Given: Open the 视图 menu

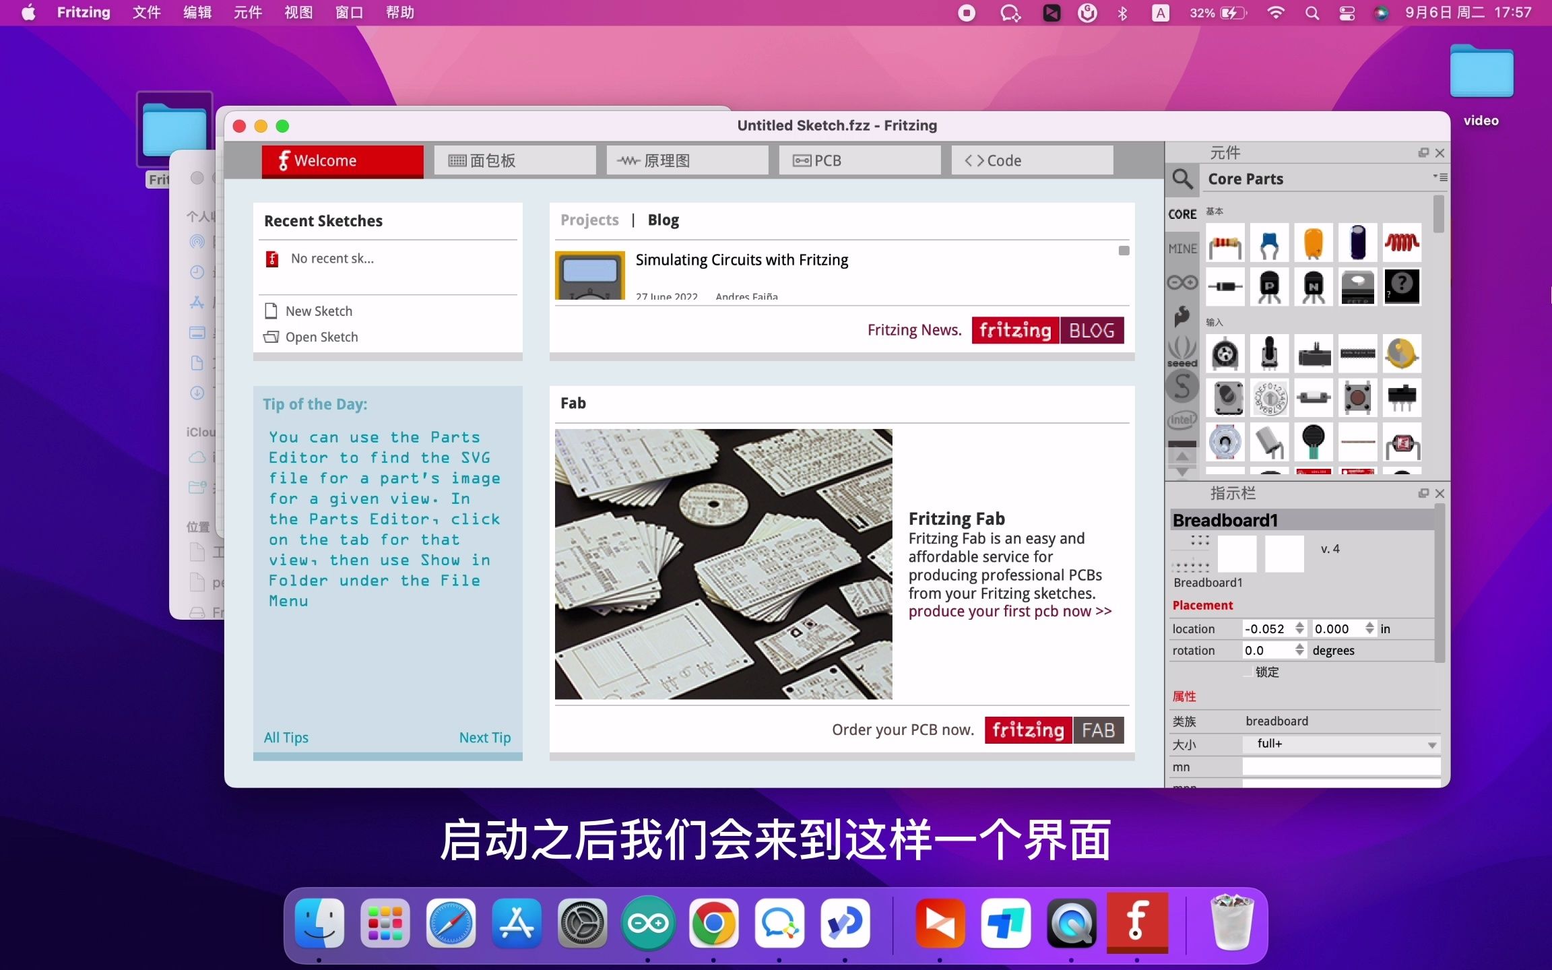Looking at the screenshot, I should pos(298,13).
